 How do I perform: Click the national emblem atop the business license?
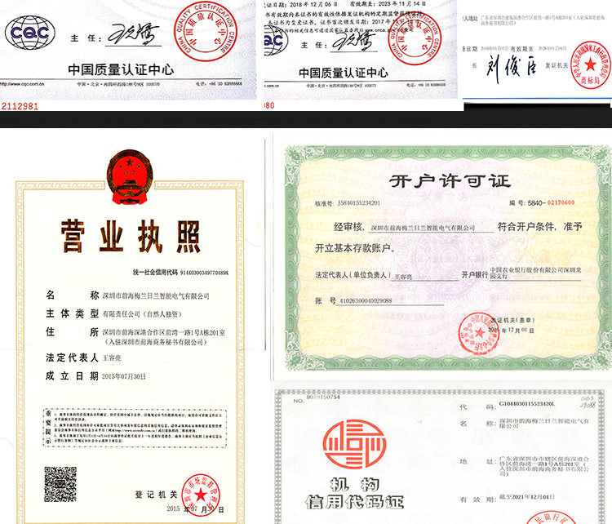[130, 177]
